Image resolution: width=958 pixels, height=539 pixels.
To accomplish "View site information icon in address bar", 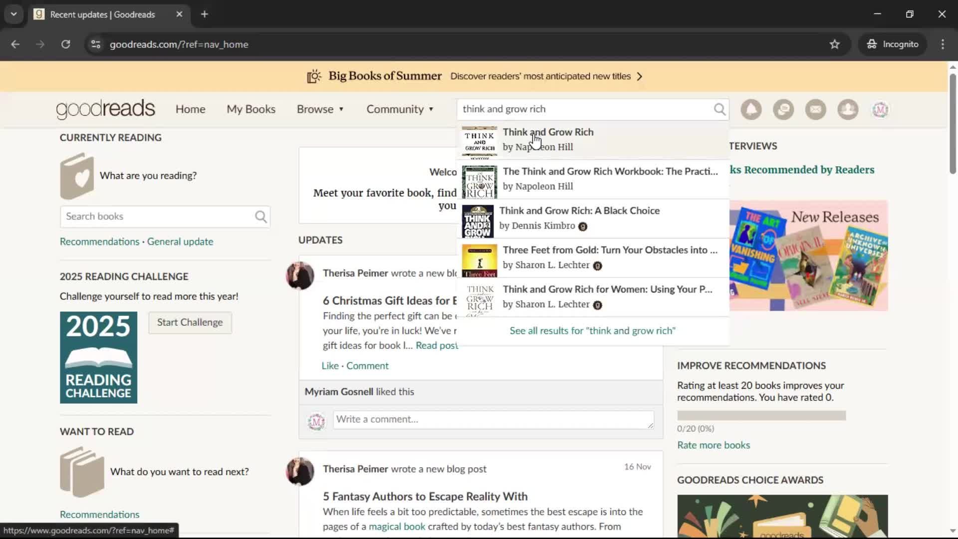I will coord(95,44).
